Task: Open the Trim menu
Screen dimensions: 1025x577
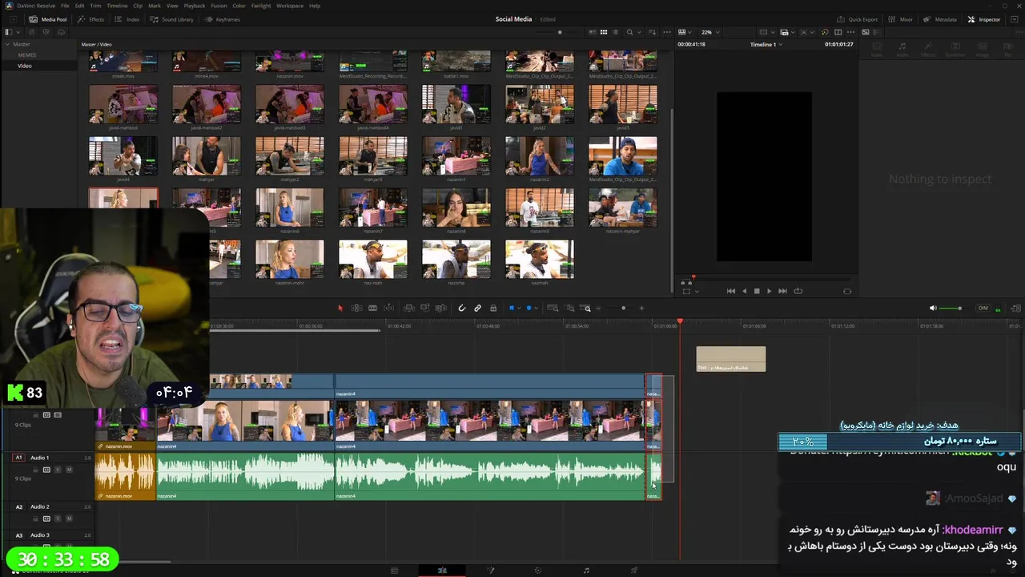Action: point(95,6)
